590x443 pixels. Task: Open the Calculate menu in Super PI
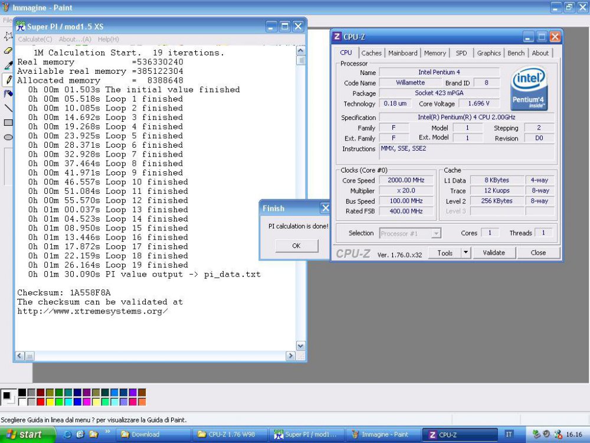click(x=33, y=39)
